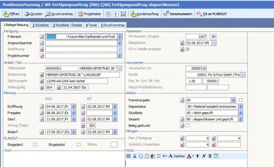
Task: Open the Fremdvergabe dropdown
Action: coord(233,100)
